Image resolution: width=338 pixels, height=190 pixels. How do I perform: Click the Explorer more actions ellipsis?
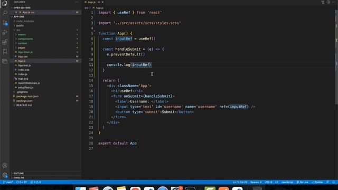pyautogui.click(x=77, y=2)
